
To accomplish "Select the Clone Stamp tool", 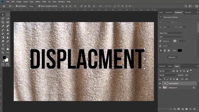I will 7,30.
